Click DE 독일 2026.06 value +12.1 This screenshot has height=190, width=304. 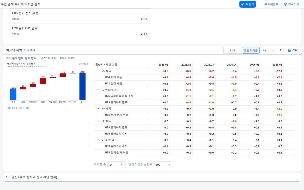pyautogui.click(x=279, y=71)
